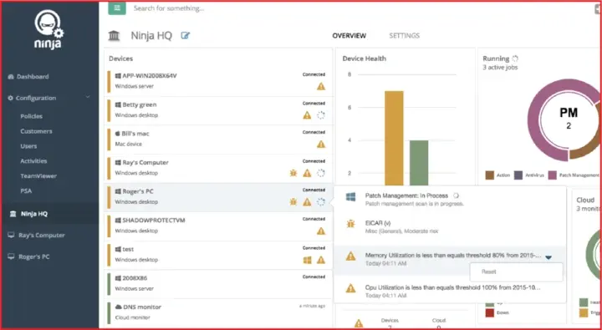Select Ninja HQ in sidebar
The image size is (602, 330).
coord(34,214)
